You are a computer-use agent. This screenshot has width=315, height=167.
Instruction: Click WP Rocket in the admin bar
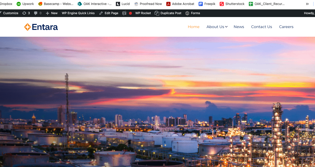point(143,13)
